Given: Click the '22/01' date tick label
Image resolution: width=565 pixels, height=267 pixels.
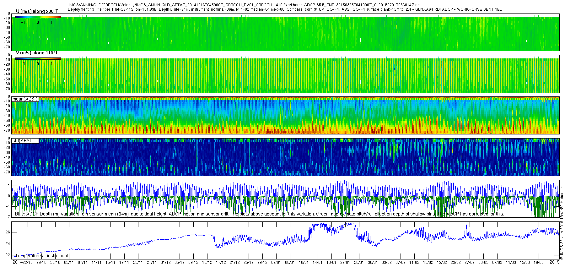Looking at the screenshot, I should 345,263.
